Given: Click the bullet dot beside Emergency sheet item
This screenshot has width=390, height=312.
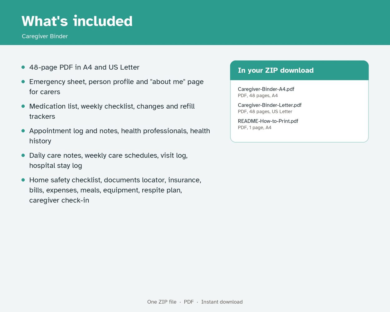Looking at the screenshot, I should (23, 81).
